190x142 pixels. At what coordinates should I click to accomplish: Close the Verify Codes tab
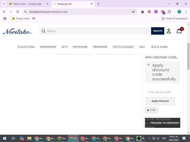47,4
